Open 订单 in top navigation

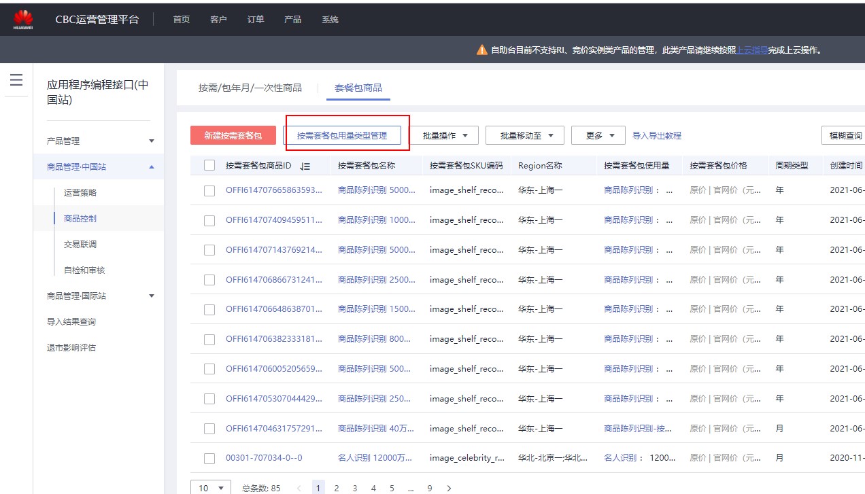coord(256,20)
